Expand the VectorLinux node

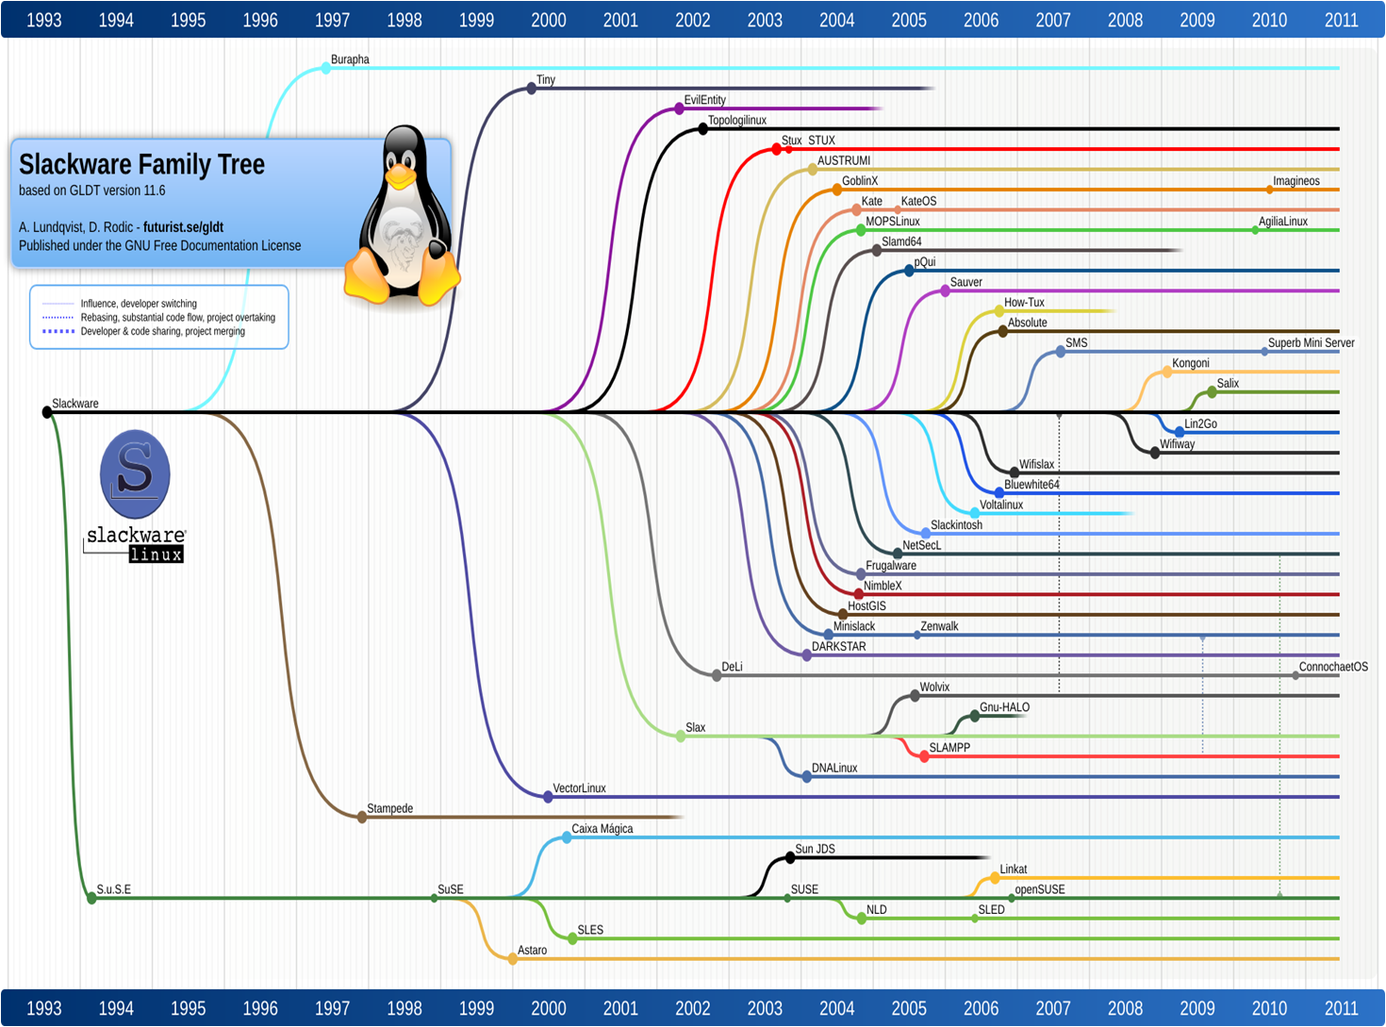(548, 796)
